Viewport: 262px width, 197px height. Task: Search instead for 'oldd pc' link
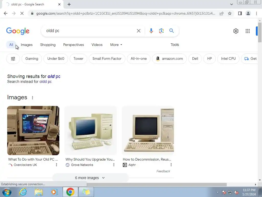coord(46,82)
